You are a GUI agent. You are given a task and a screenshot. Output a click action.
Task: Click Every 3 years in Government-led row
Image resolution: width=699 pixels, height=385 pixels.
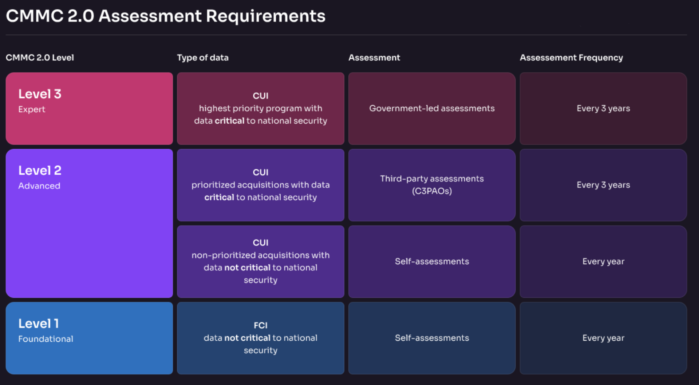pyautogui.click(x=603, y=108)
